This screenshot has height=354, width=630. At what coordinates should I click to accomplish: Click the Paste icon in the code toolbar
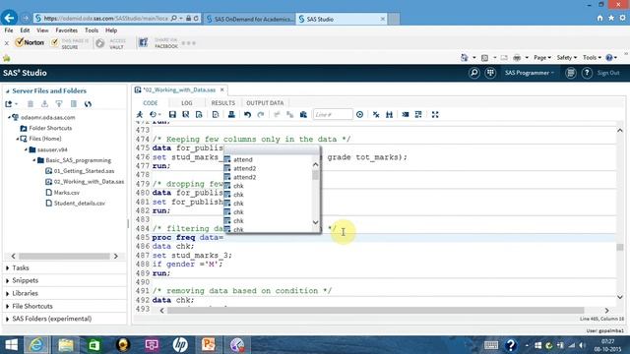click(x=303, y=115)
